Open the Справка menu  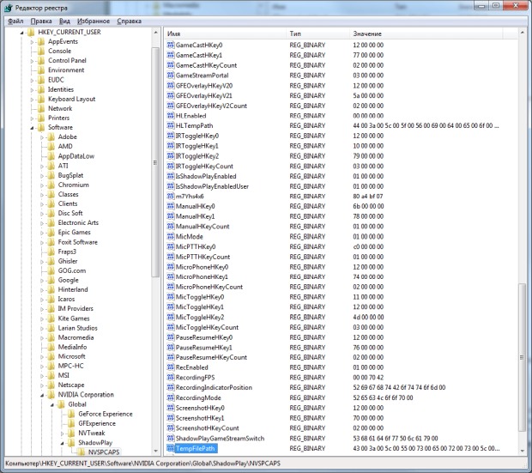point(130,21)
